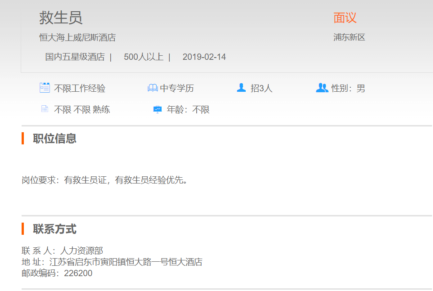Image resolution: width=433 pixels, height=291 pixels.
Task: Click the monitor icon beside 年龄：不限
Action: coord(157,109)
